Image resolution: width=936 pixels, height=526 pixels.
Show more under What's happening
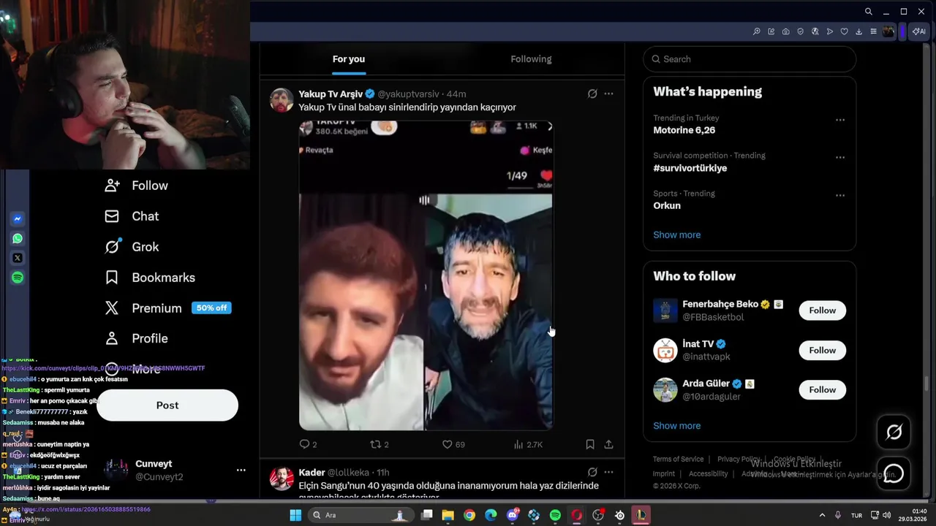677,235
